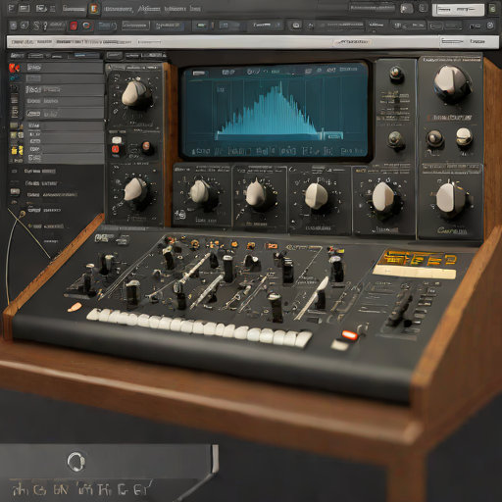Select the tab above the left track list
The height and width of the screenshot is (502, 502).
click(x=17, y=55)
